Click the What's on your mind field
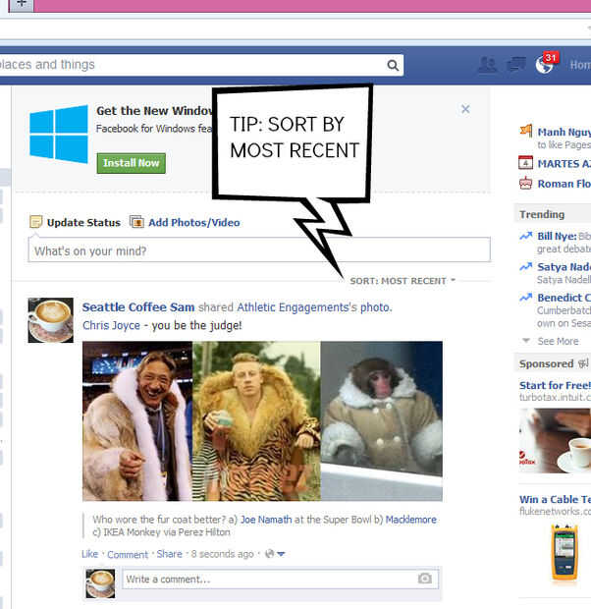Viewport: 591px width, 609px height. (259, 250)
